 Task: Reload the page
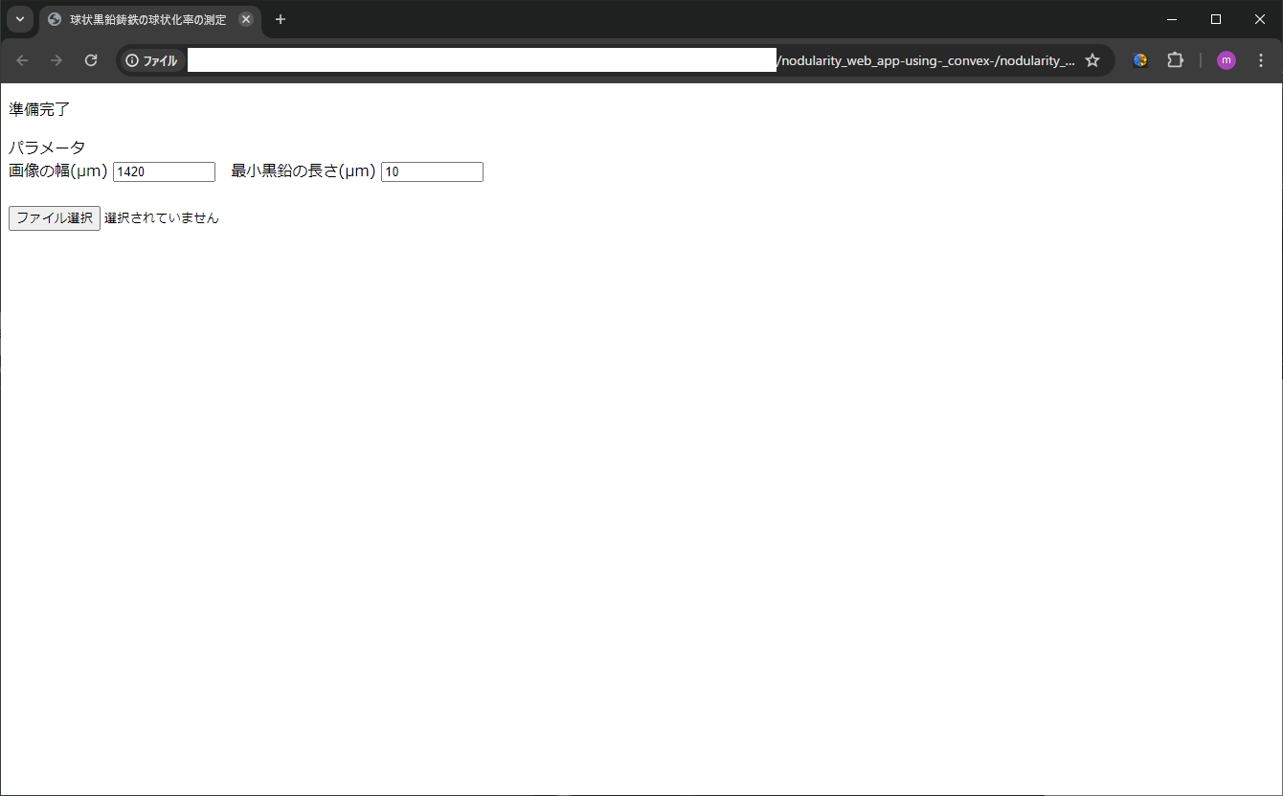(x=91, y=60)
